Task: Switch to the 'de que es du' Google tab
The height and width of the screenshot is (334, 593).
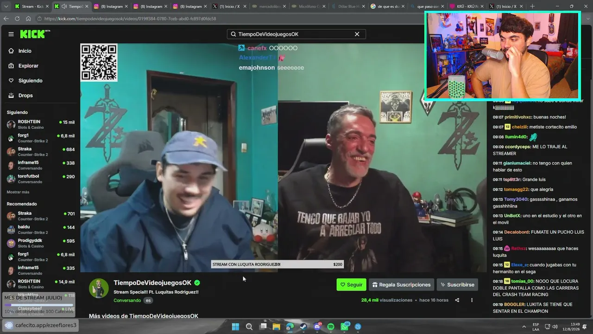Action: [x=388, y=6]
